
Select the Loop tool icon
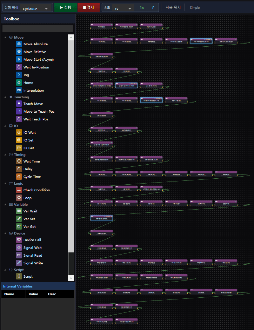pyautogui.click(x=19, y=198)
